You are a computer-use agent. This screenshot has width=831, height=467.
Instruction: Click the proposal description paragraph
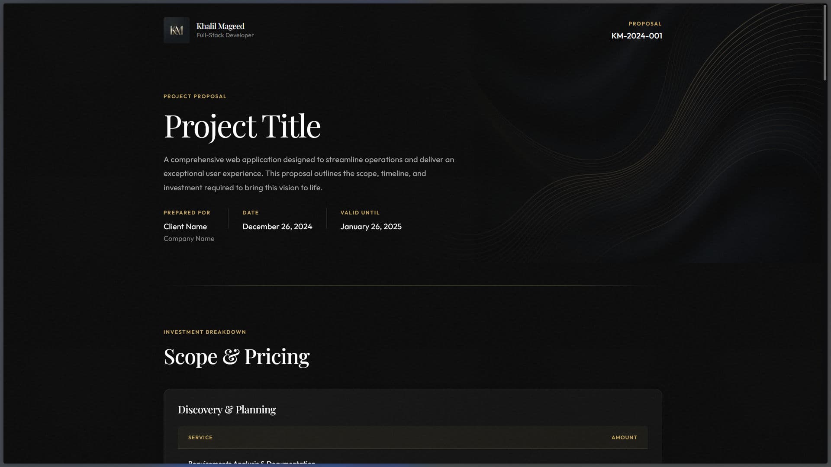pyautogui.click(x=309, y=173)
